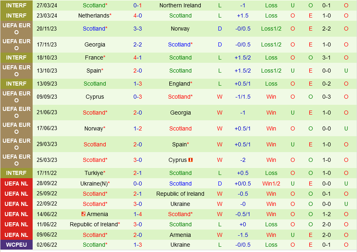Select Republic of Ireland in 25/09/22 row
Image resolution: width=357 pixels, height=252 pixels.
[180, 194]
